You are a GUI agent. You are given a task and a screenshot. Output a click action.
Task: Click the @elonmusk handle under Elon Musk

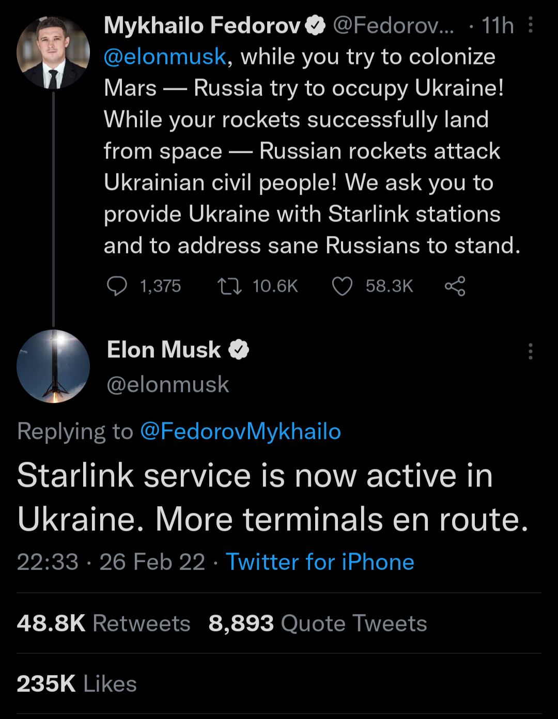(x=168, y=384)
